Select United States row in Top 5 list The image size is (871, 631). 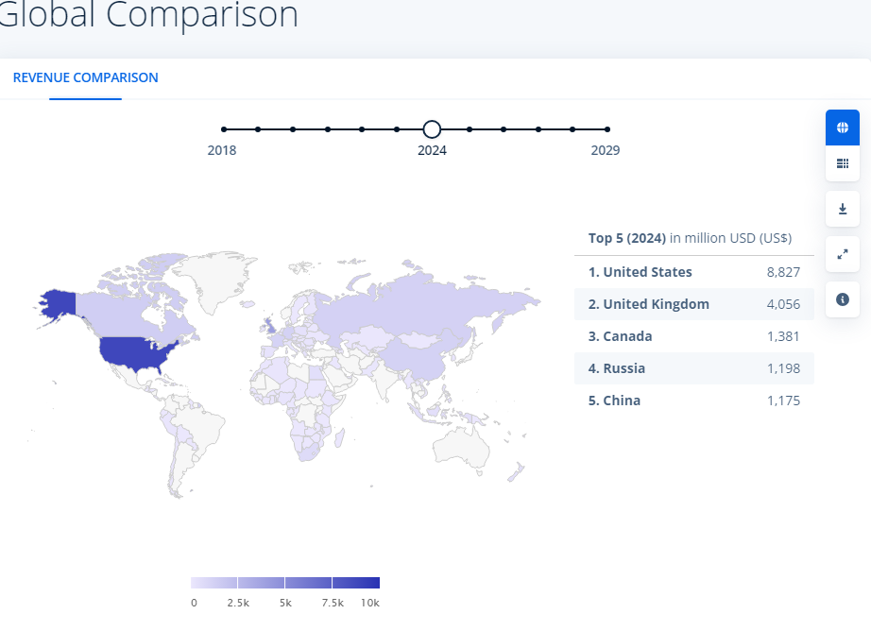pyautogui.click(x=693, y=272)
